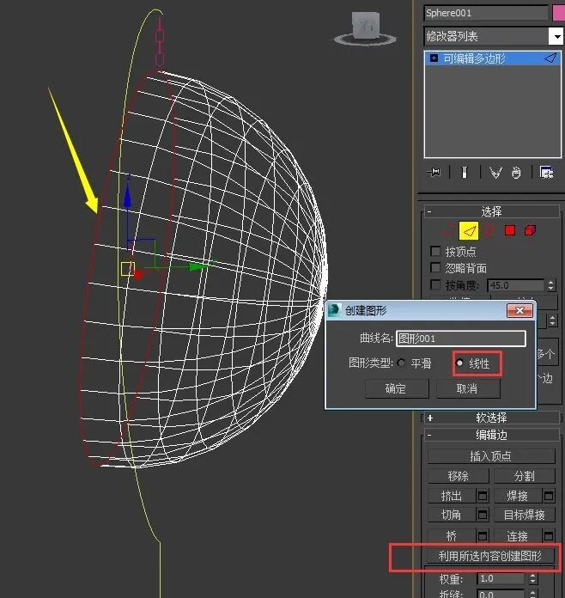Click the 折缝 spinner arrows
This screenshot has height=598, width=565.
(533, 595)
